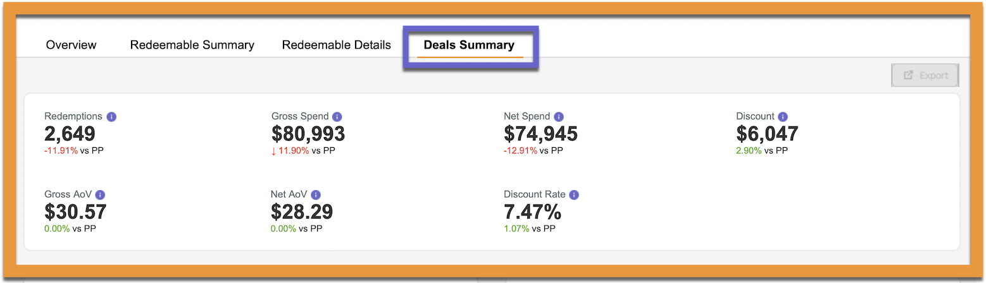Image resolution: width=986 pixels, height=283 pixels.
Task: Click the info icon next to Redemptions
Action: pyautogui.click(x=111, y=117)
